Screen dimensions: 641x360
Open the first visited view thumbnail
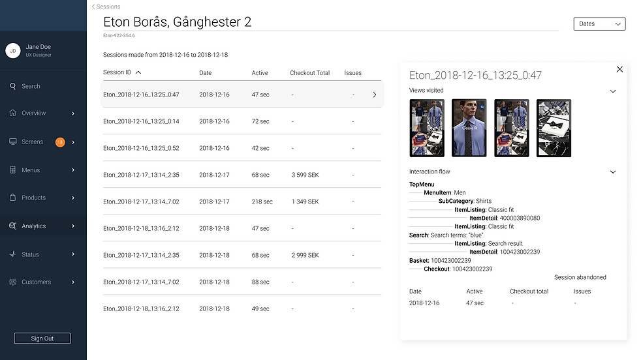427,128
